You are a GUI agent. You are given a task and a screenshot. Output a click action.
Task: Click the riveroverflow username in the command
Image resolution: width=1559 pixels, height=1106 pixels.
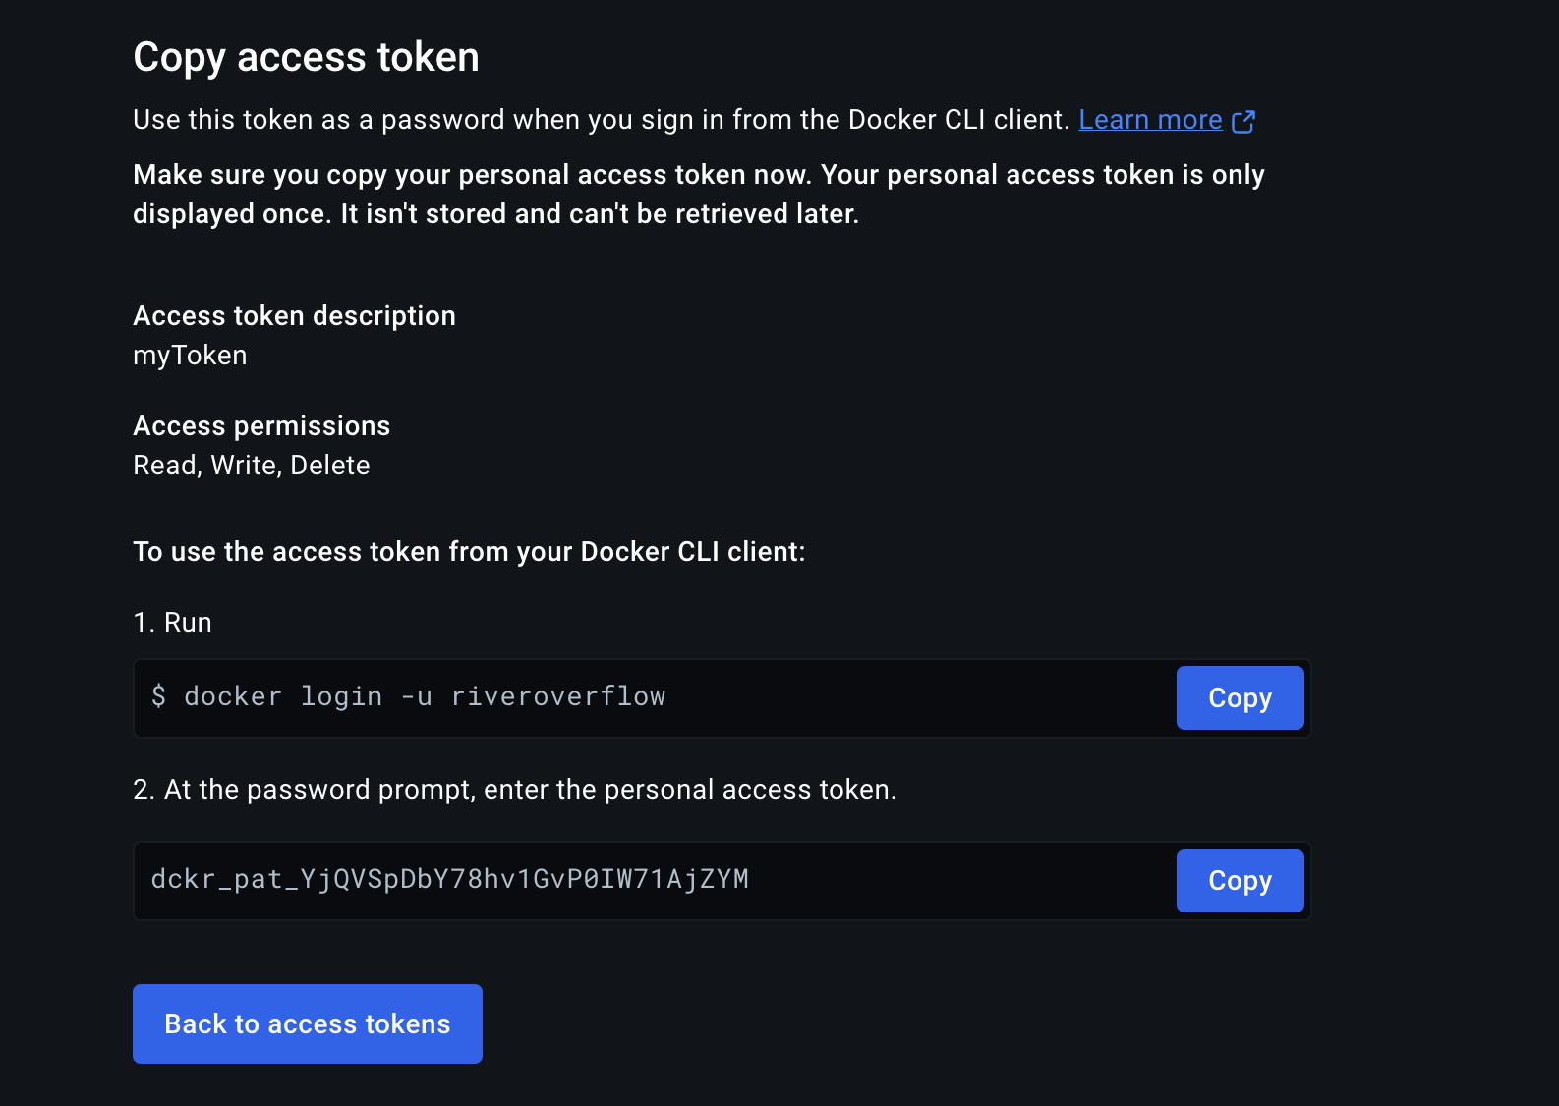point(557,696)
